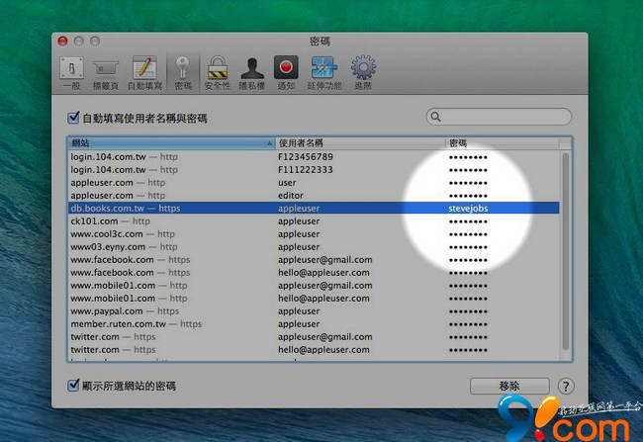The width and height of the screenshot is (643, 442).
Task: Click the password list vertical scrollbar
Action: pyautogui.click(x=566, y=247)
